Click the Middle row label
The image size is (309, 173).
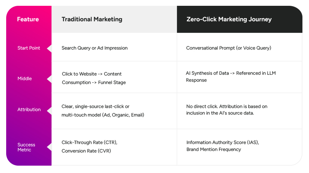click(24, 79)
